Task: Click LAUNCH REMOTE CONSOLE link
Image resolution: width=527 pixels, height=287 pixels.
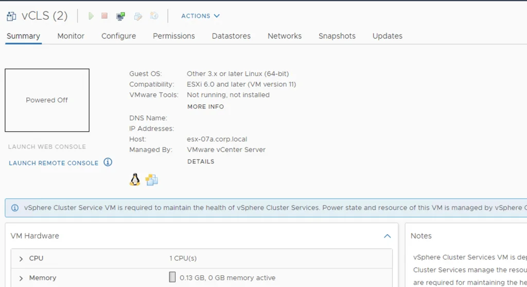Action: point(54,163)
